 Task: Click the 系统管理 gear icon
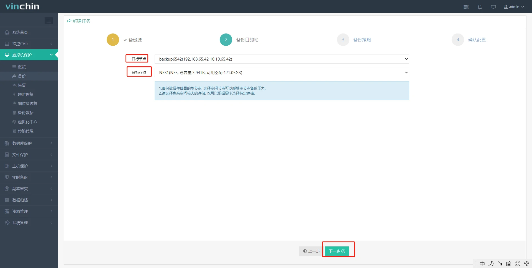pos(7,223)
